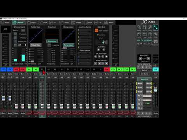Select the green FX 1 channel label
Viewport: 187px width, 140px height.
(113, 70)
